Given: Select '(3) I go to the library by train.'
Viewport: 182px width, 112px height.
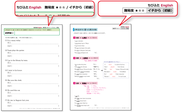Looking at the screenshot, I should [16, 60].
